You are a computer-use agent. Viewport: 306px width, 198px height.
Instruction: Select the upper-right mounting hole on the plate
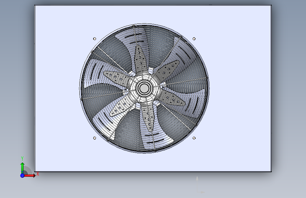[x=194, y=39]
